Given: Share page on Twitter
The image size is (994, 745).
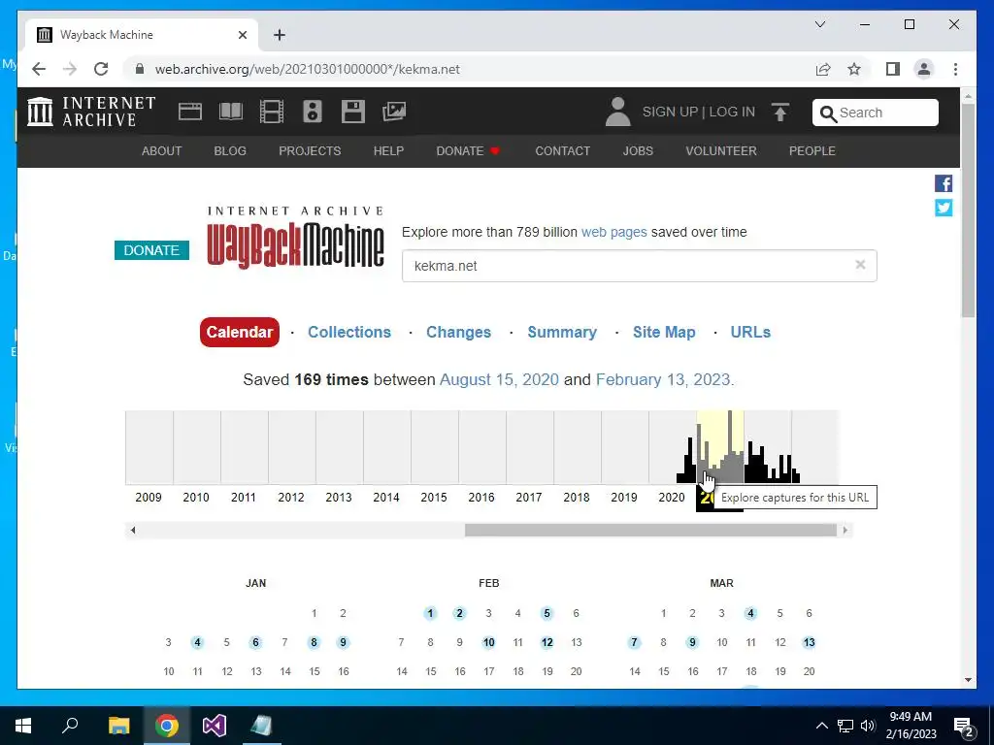Looking at the screenshot, I should point(944,208).
